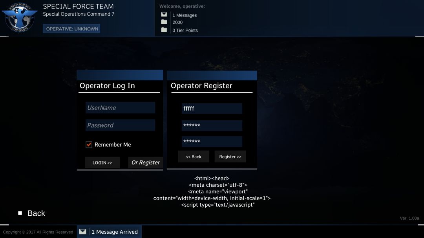Click the Register >> button
This screenshot has width=424, height=238.
tap(230, 157)
